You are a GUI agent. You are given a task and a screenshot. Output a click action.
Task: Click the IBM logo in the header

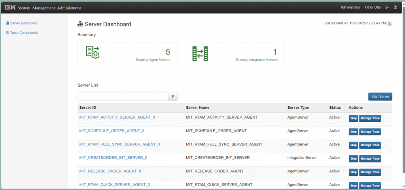click(x=10, y=7)
